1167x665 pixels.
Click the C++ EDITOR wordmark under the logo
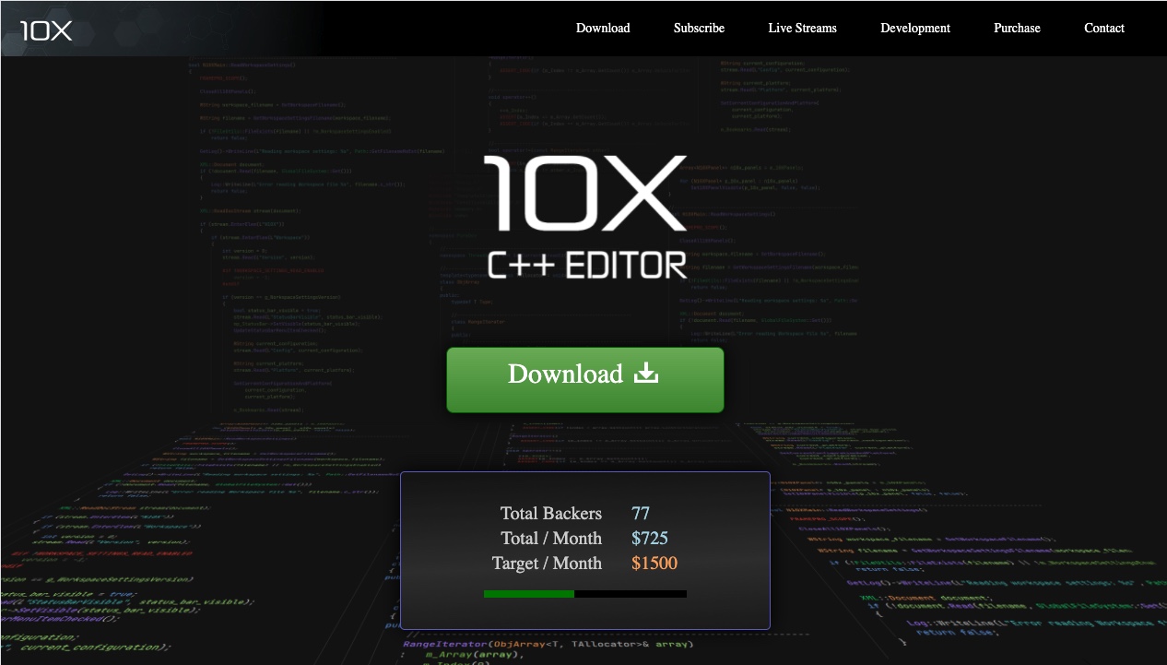tap(584, 265)
